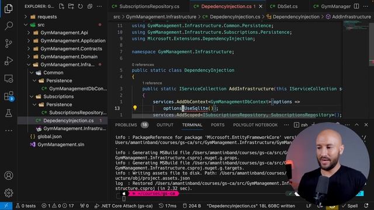This screenshot has height=210, width=374.
Task: Open Explorer more actions menu
Action: click(99, 6)
